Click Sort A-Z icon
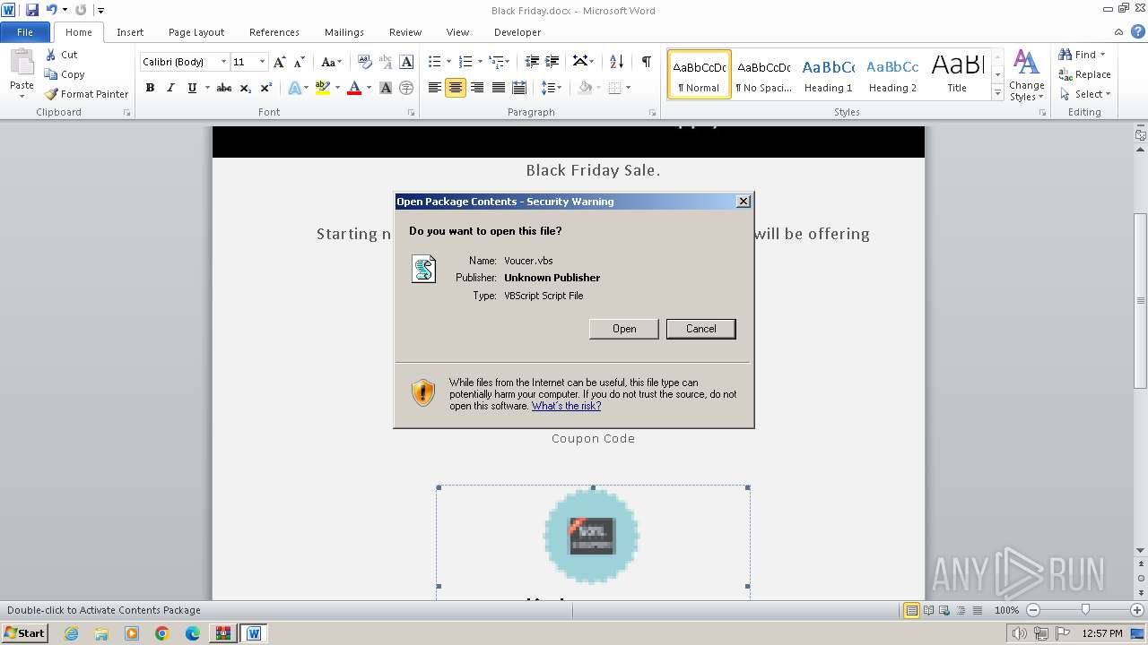 (x=616, y=62)
